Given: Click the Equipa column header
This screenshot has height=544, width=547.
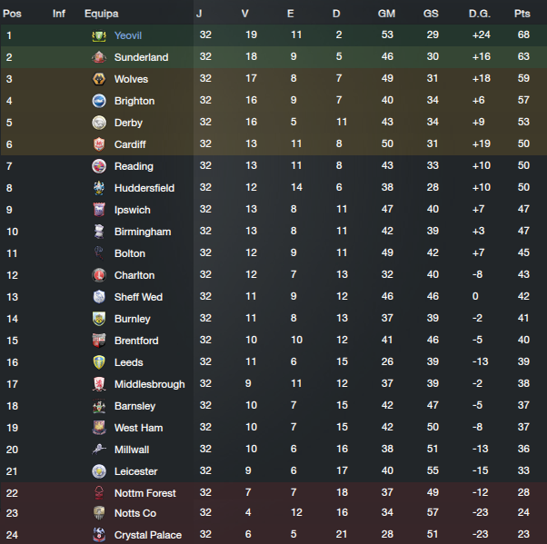Looking at the screenshot, I should click(x=101, y=14).
